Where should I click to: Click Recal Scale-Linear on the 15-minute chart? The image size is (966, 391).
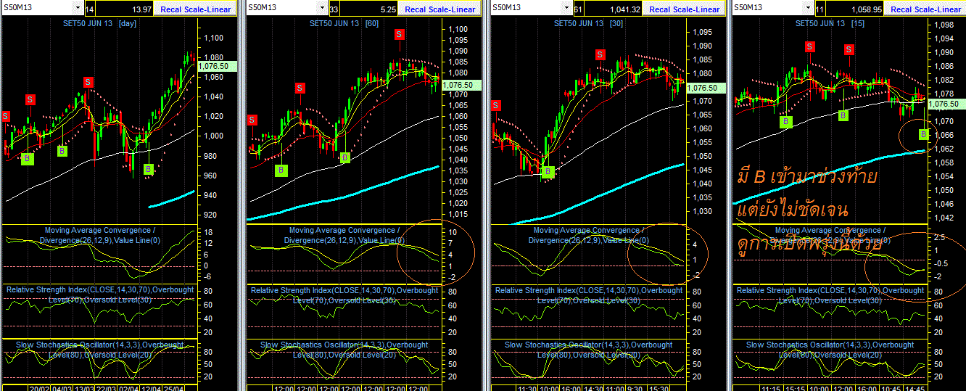(926, 9)
